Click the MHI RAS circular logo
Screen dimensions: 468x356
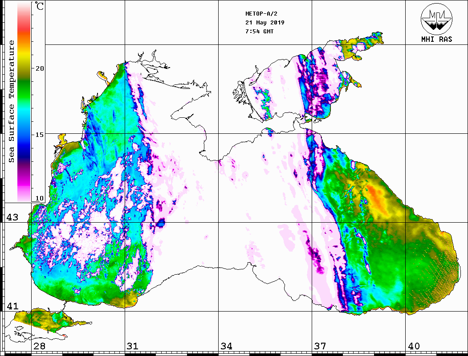point(437,19)
